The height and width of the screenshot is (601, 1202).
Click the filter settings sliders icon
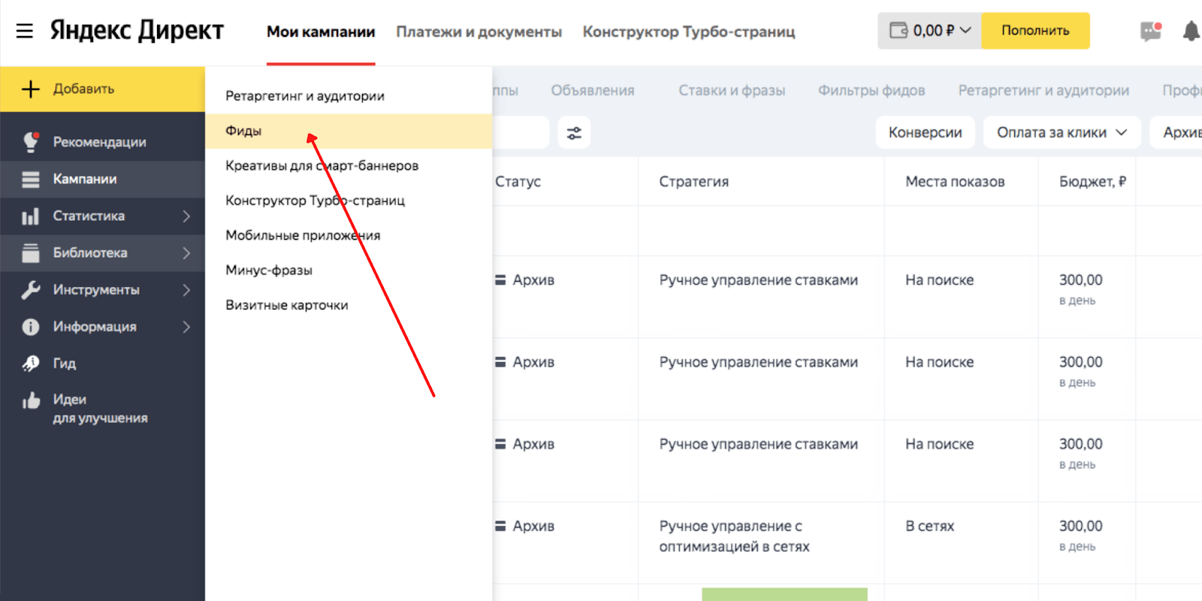click(x=574, y=133)
